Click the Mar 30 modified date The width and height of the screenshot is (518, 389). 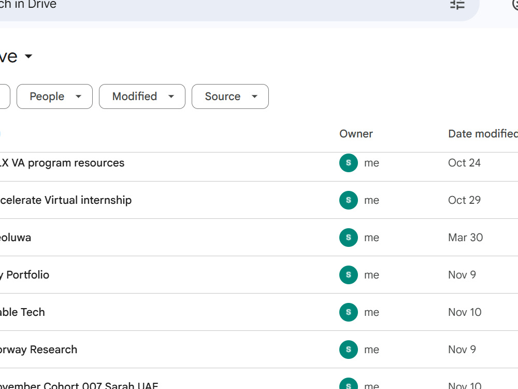(x=466, y=238)
